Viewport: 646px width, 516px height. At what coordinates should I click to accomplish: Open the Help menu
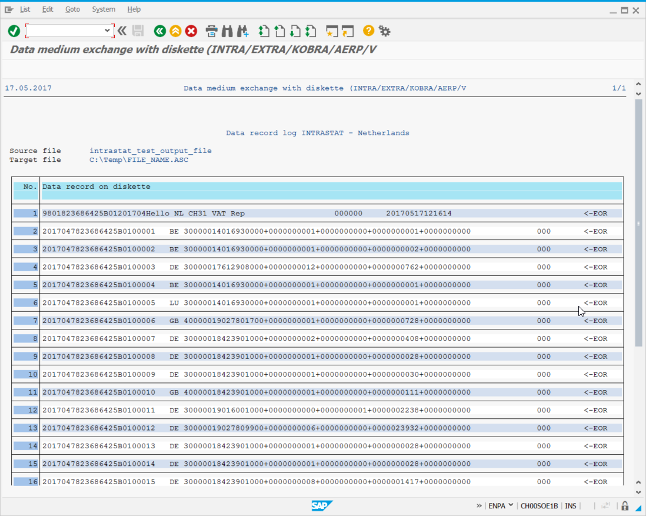134,9
